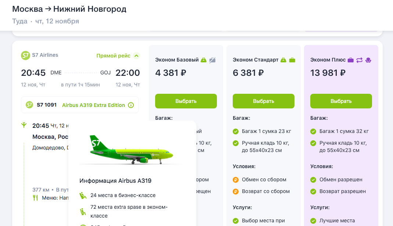Click Выбрать on the Эконом Плюс fare
Screen dimensions: 393x226
coord(340,101)
